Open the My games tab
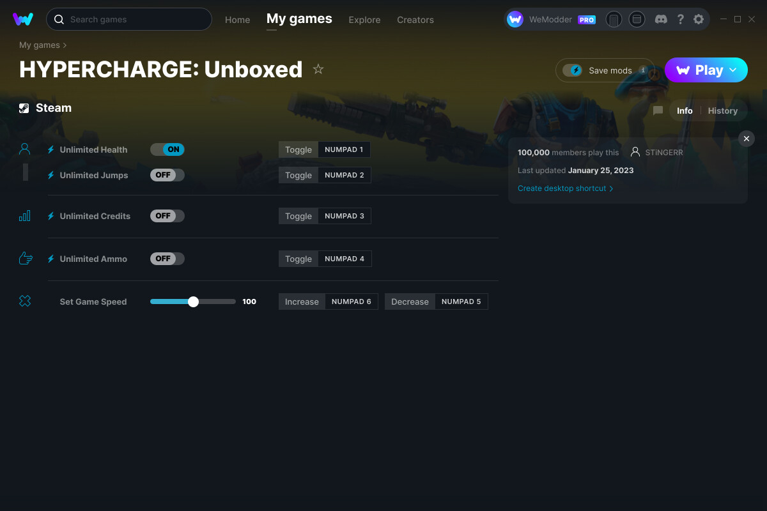Image resolution: width=767 pixels, height=511 pixels. tap(299, 19)
